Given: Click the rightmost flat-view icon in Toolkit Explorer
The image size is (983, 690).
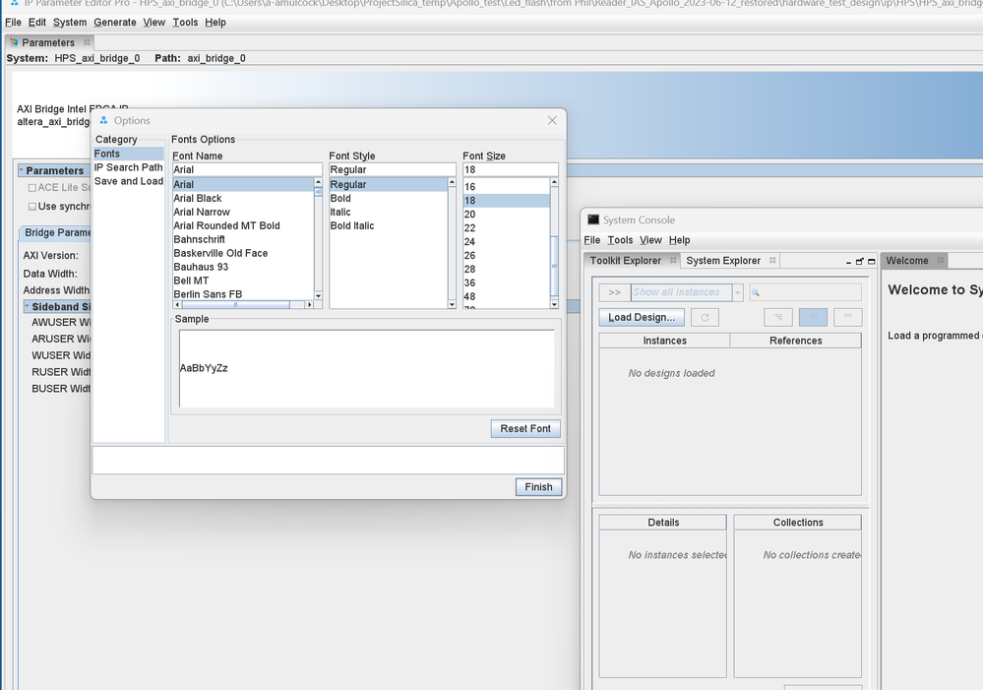Looking at the screenshot, I should 847,317.
